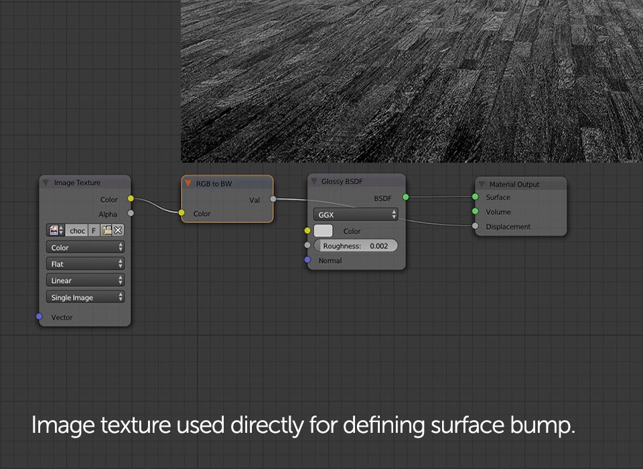Screen dimensions: 643x469
Task: Click the Image Texture Color output socket
Action: (x=131, y=198)
